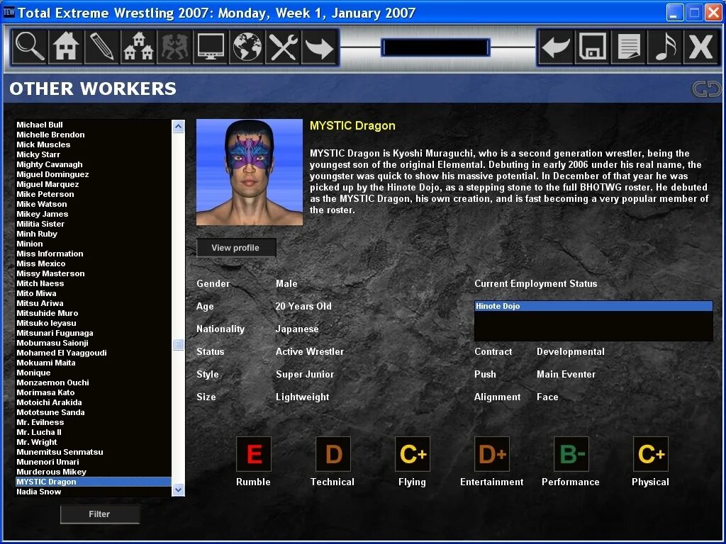Screen dimensions: 726x544
Task: Click worker list scroll up arrow
Action: click(x=178, y=126)
